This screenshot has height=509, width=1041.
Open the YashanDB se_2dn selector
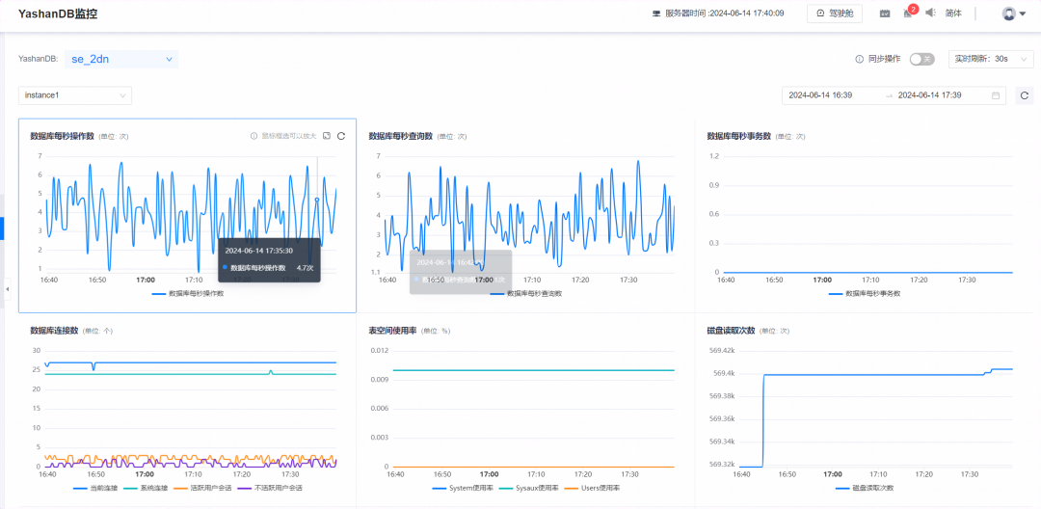(121, 59)
